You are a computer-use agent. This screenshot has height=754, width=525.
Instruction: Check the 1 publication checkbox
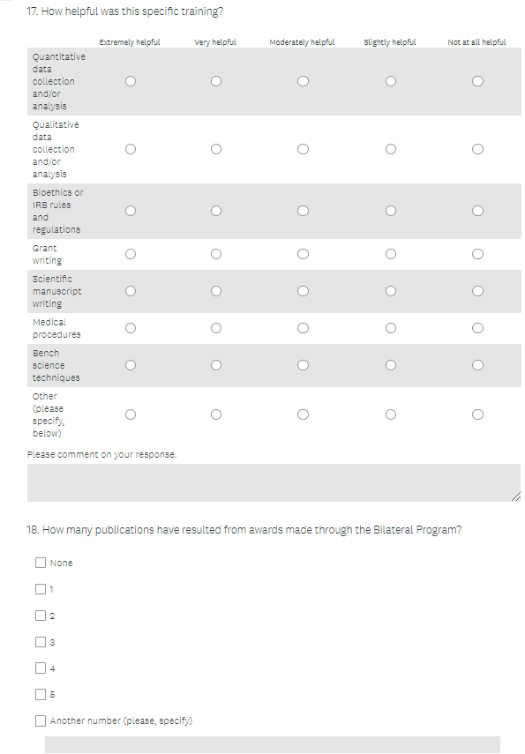[x=41, y=589]
